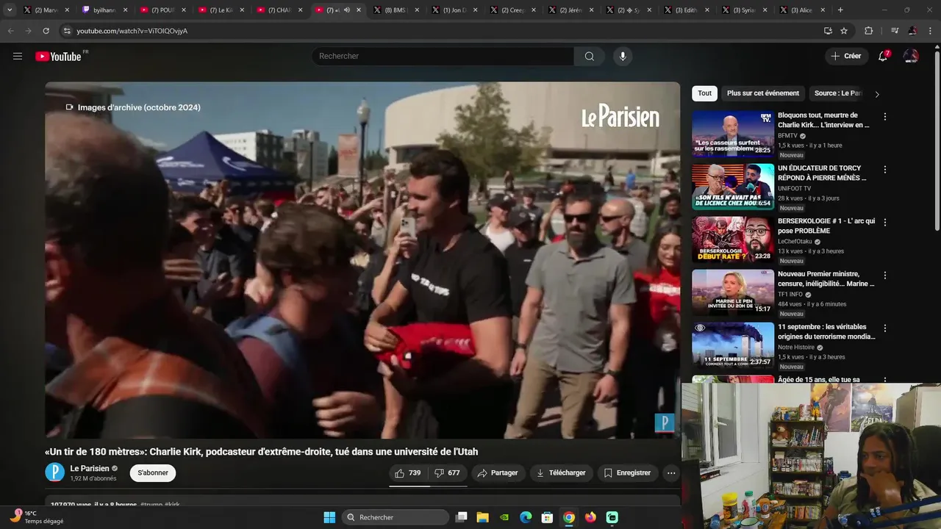Open the YouTube guide hamburger menu
The height and width of the screenshot is (529, 941).
[x=18, y=56]
